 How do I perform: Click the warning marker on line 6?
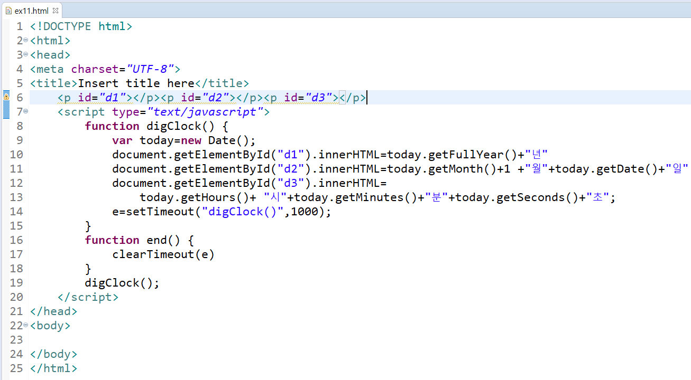pyautogui.click(x=6, y=97)
